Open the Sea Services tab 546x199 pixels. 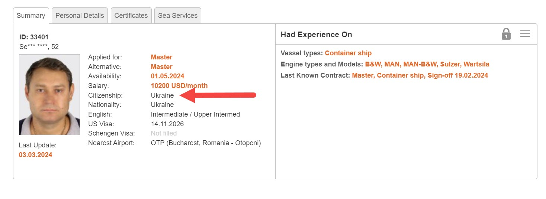177,16
